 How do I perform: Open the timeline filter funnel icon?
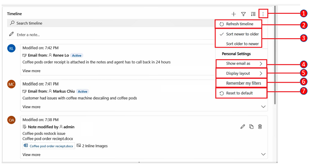coord(243,14)
